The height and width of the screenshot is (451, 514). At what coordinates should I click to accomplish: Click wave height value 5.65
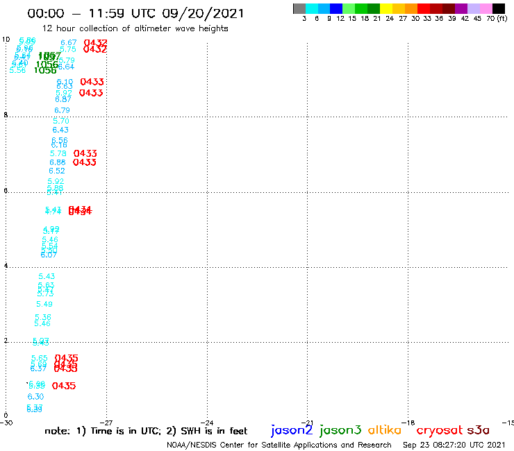pyautogui.click(x=40, y=358)
